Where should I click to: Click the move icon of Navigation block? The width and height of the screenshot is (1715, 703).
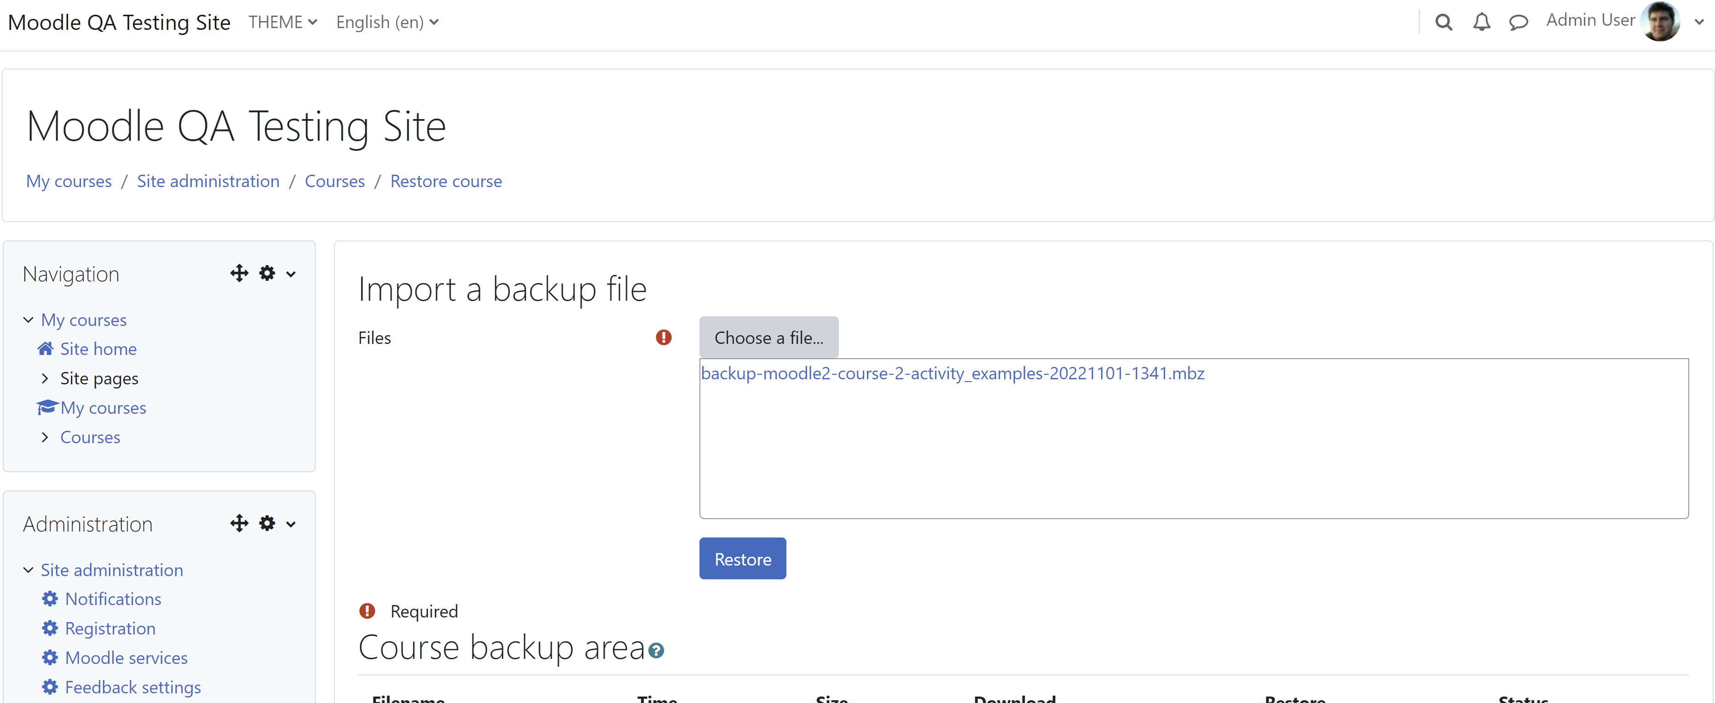pyautogui.click(x=239, y=274)
